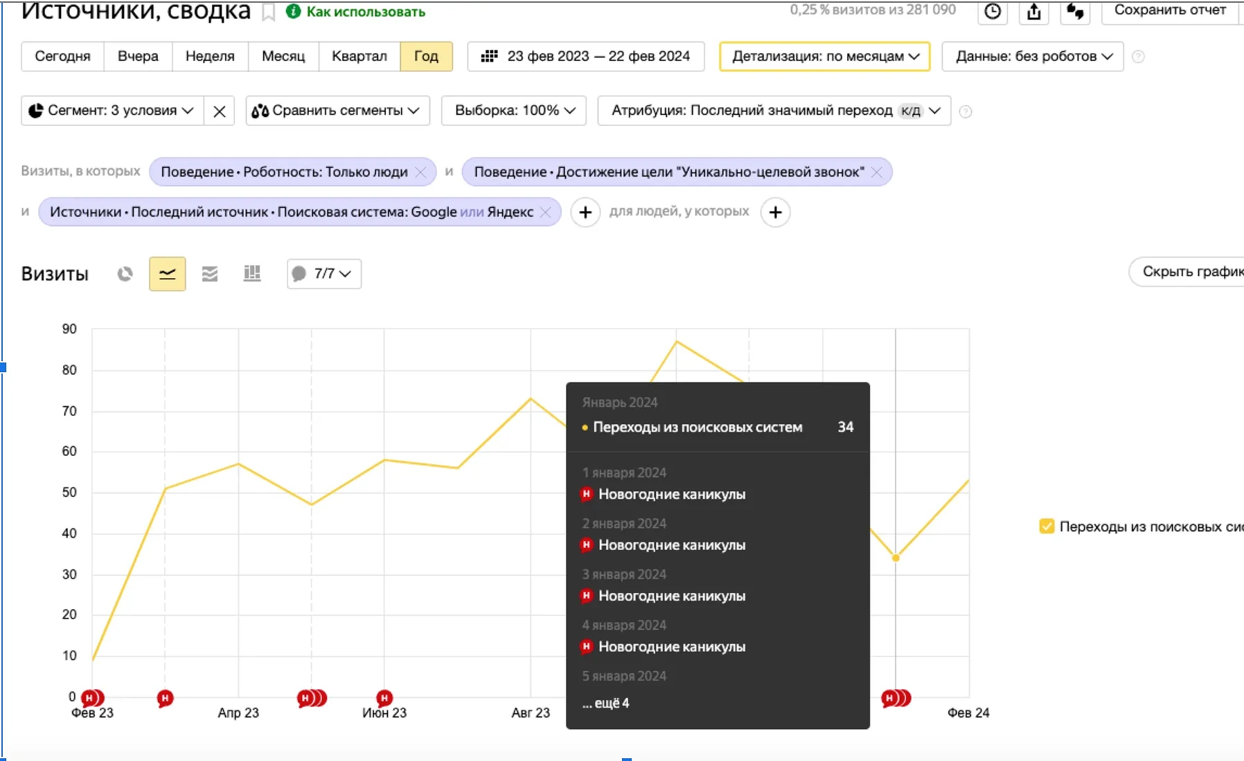
Task: Click the report history clock icon
Action: (x=993, y=12)
